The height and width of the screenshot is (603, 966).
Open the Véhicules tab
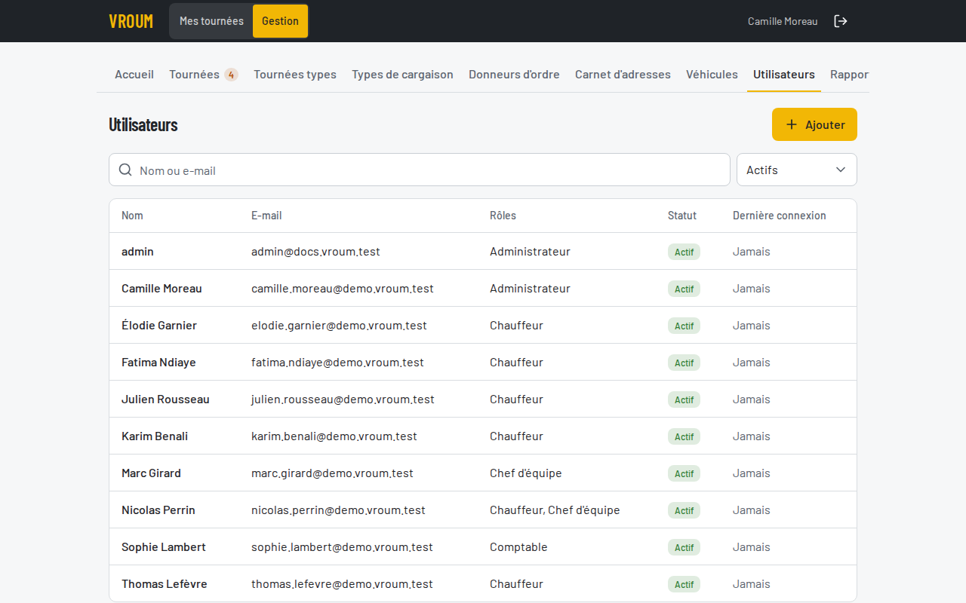click(x=712, y=75)
